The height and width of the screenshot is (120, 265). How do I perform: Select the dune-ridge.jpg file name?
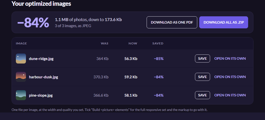(41, 59)
